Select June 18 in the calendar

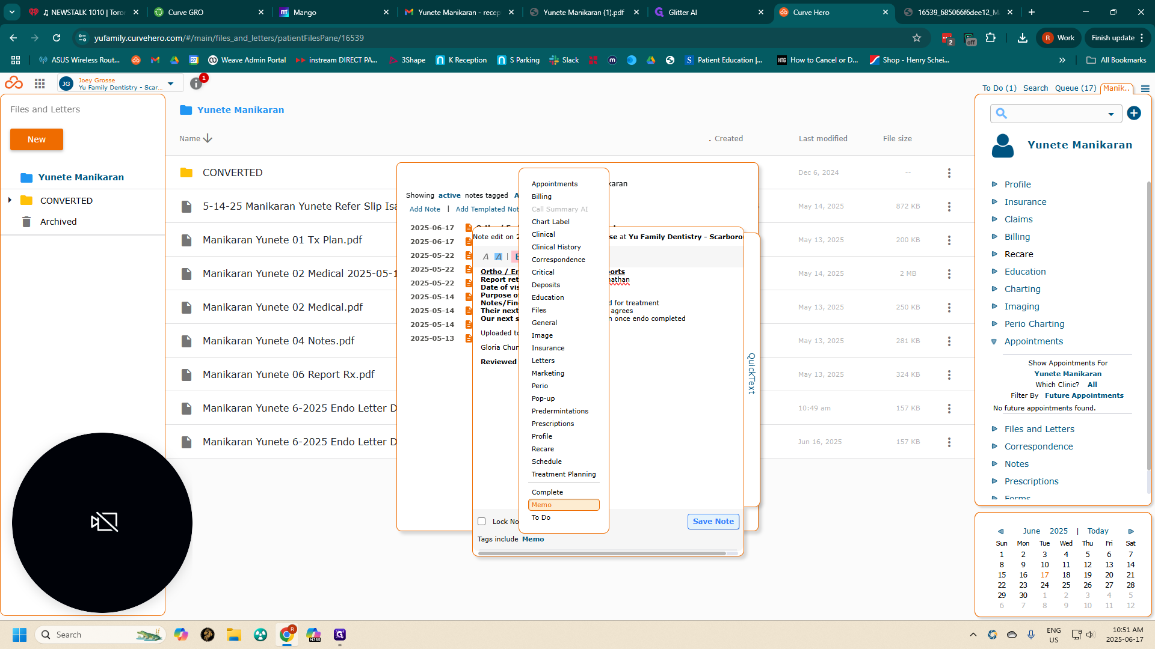click(x=1066, y=575)
